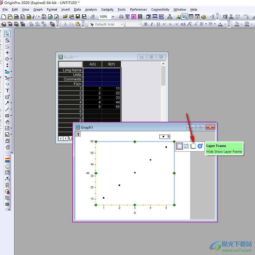The height and width of the screenshot is (255, 255).
Task: Import Excel file via toolbar icon
Action: click(x=23, y=24)
